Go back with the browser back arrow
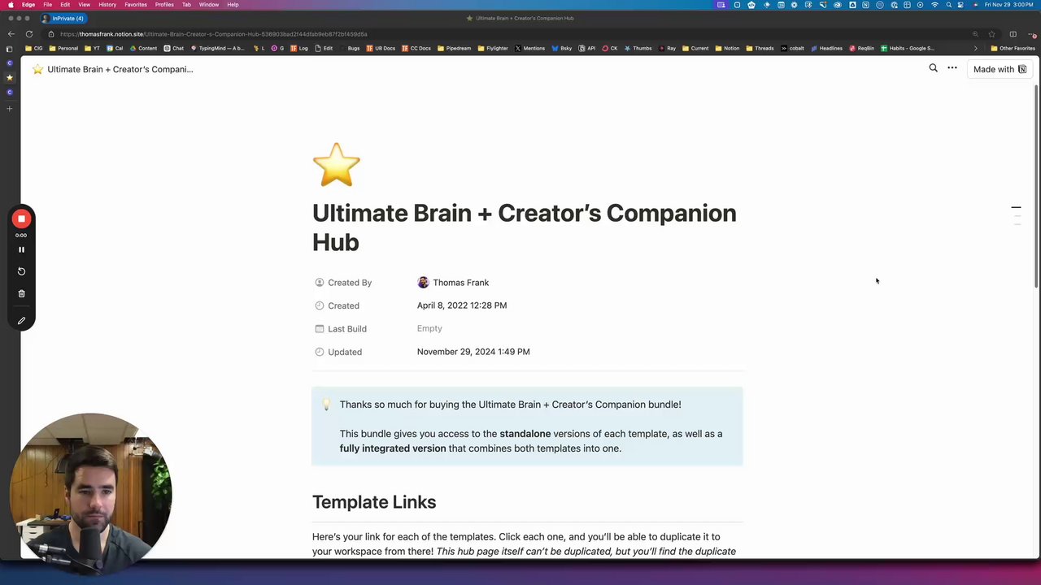This screenshot has height=585, width=1041. pos(11,34)
